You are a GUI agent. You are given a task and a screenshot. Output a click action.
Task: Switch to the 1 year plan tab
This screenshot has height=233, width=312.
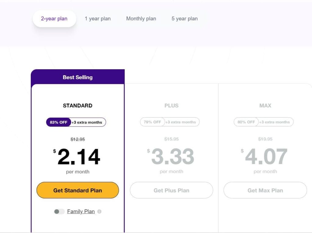(97, 19)
